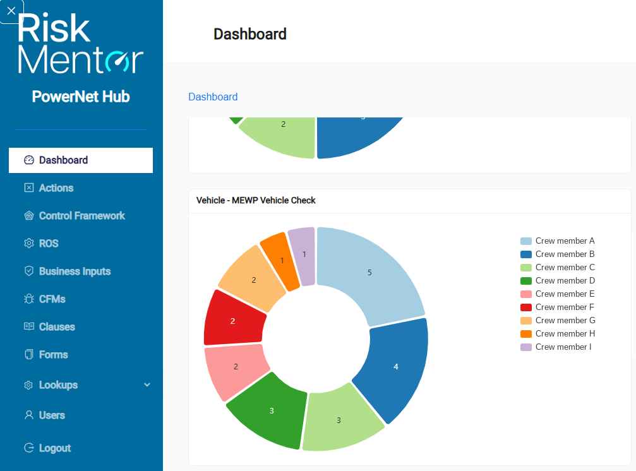Open the Users page

coord(52,415)
